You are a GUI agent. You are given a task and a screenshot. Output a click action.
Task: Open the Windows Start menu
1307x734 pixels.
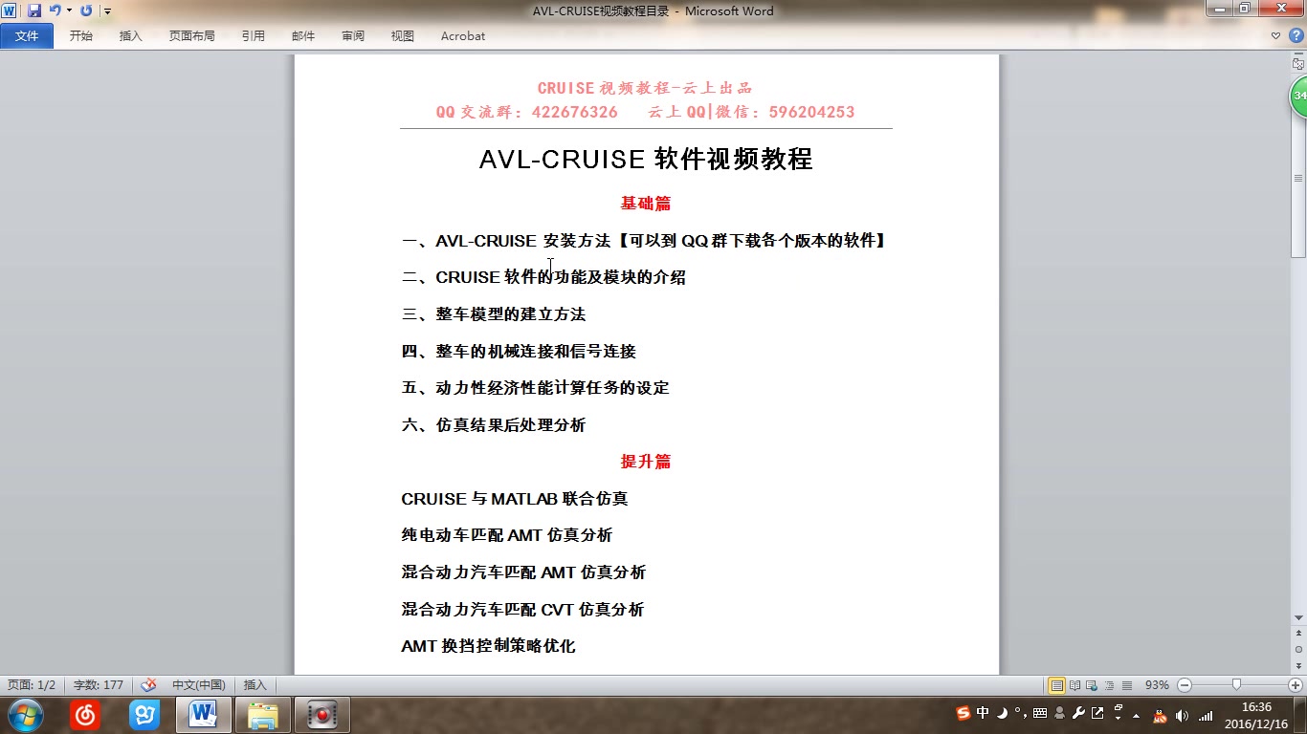pos(24,715)
